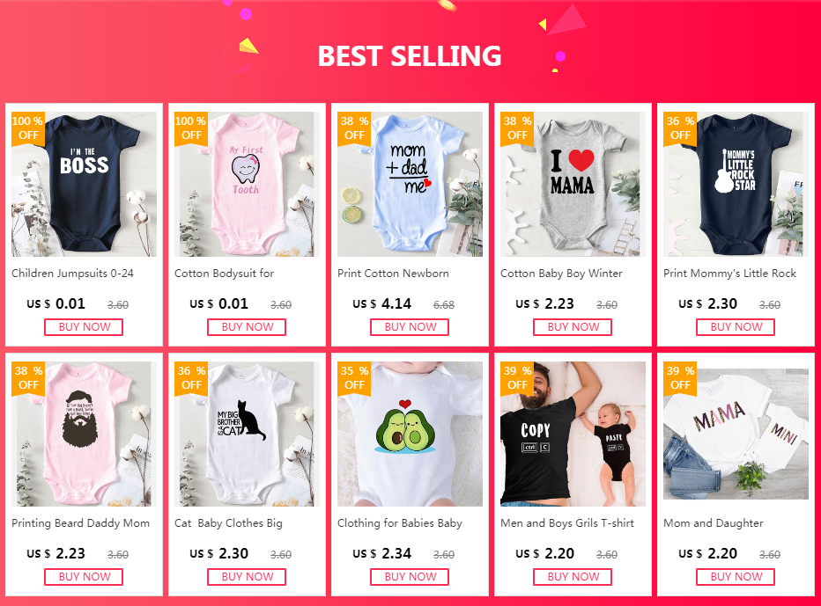Buy the Men and Boys Grils T-shirt
Image resolution: width=821 pixels, height=606 pixels.
coord(573,577)
